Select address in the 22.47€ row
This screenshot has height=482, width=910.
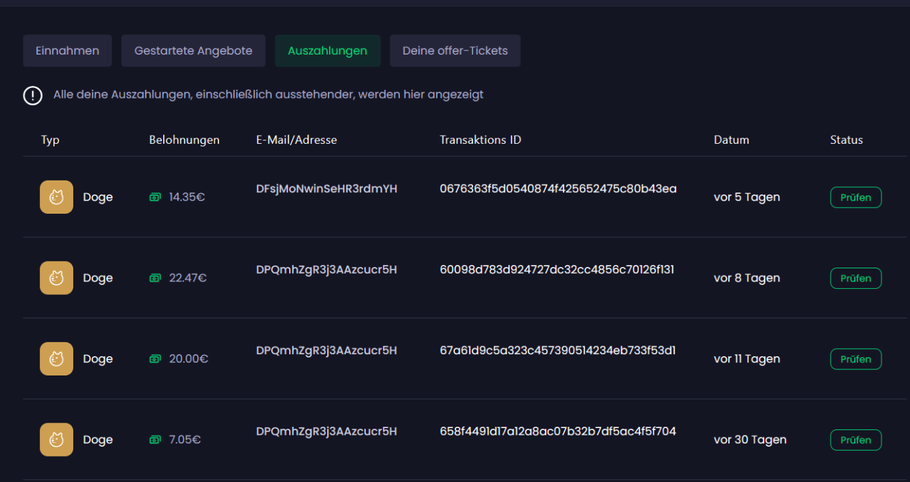click(x=326, y=270)
